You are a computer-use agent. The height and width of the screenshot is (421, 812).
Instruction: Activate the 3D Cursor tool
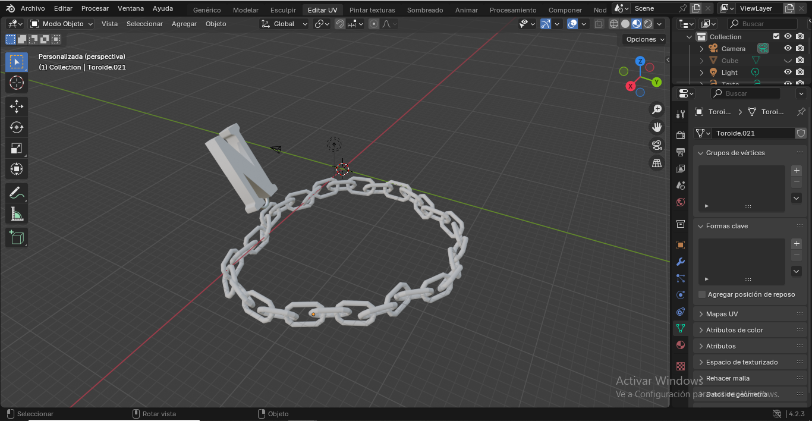coord(17,83)
